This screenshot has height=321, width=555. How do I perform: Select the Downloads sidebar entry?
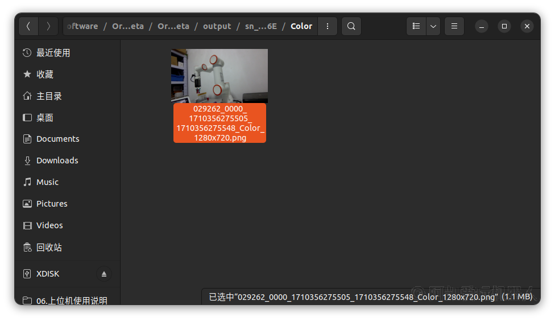click(x=57, y=160)
